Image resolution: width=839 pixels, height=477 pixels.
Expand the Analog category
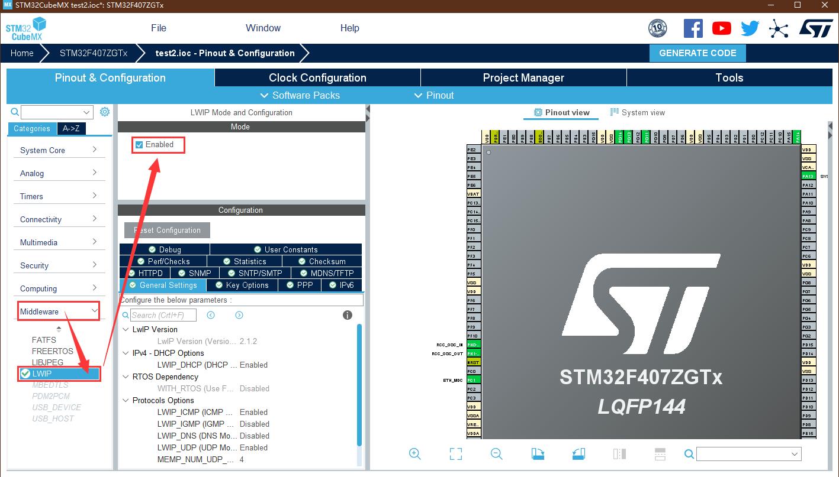(59, 173)
